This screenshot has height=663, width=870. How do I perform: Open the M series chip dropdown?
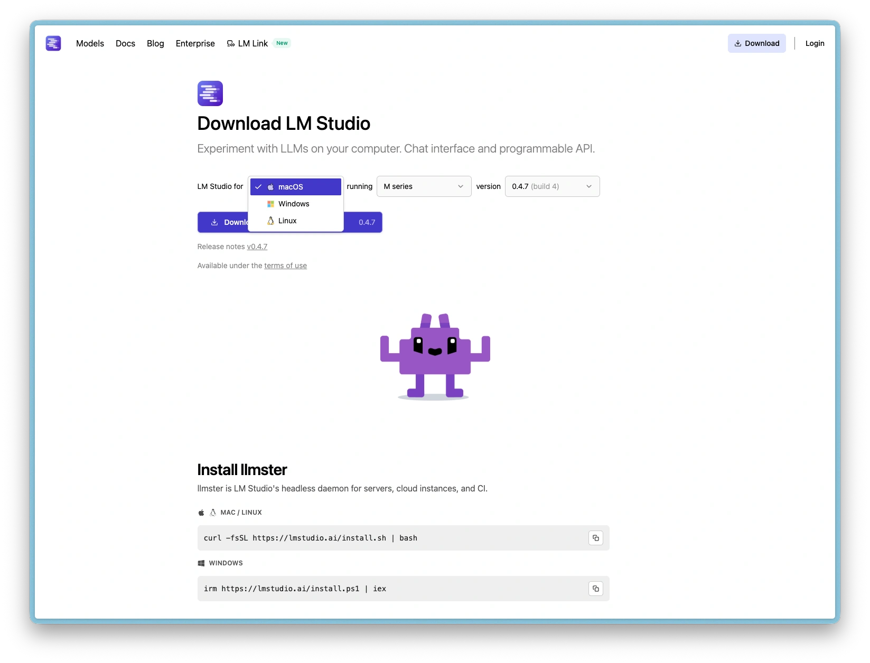click(424, 186)
